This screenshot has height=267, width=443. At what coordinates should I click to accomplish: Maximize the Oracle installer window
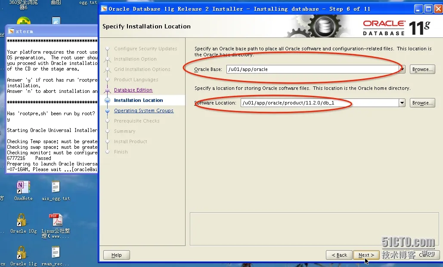click(429, 9)
